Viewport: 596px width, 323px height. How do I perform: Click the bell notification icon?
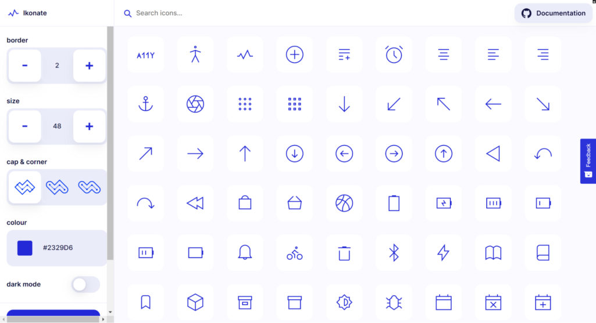(245, 253)
